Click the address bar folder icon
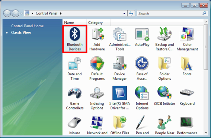The width and height of the screenshot is (211, 138). 27,13
